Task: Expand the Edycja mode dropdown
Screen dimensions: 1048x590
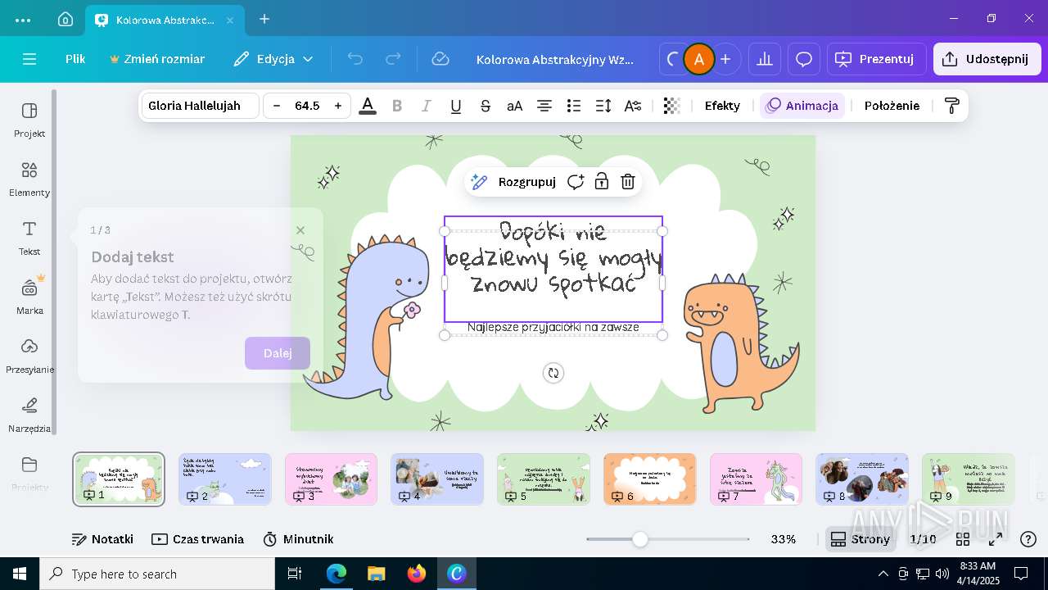Action: (x=273, y=59)
